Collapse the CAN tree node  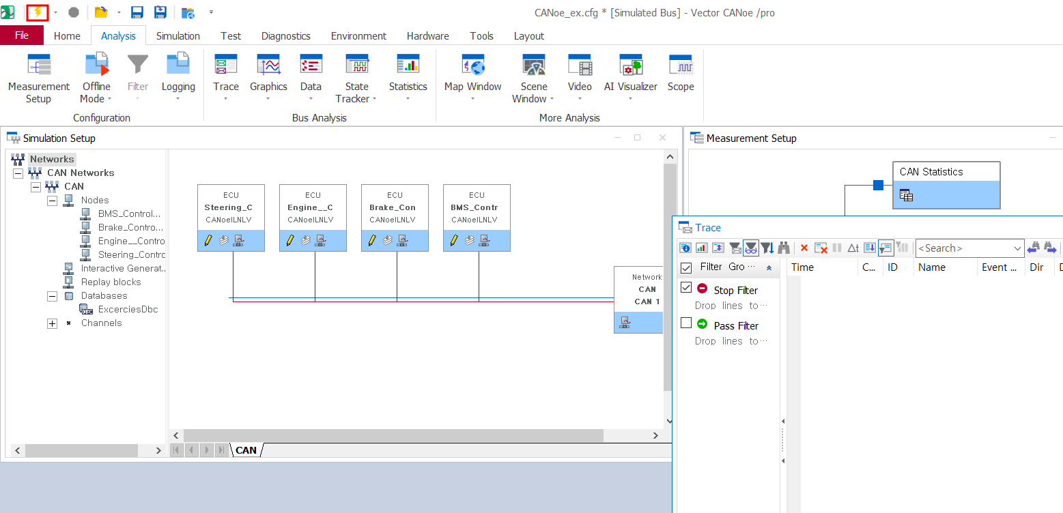pos(36,187)
